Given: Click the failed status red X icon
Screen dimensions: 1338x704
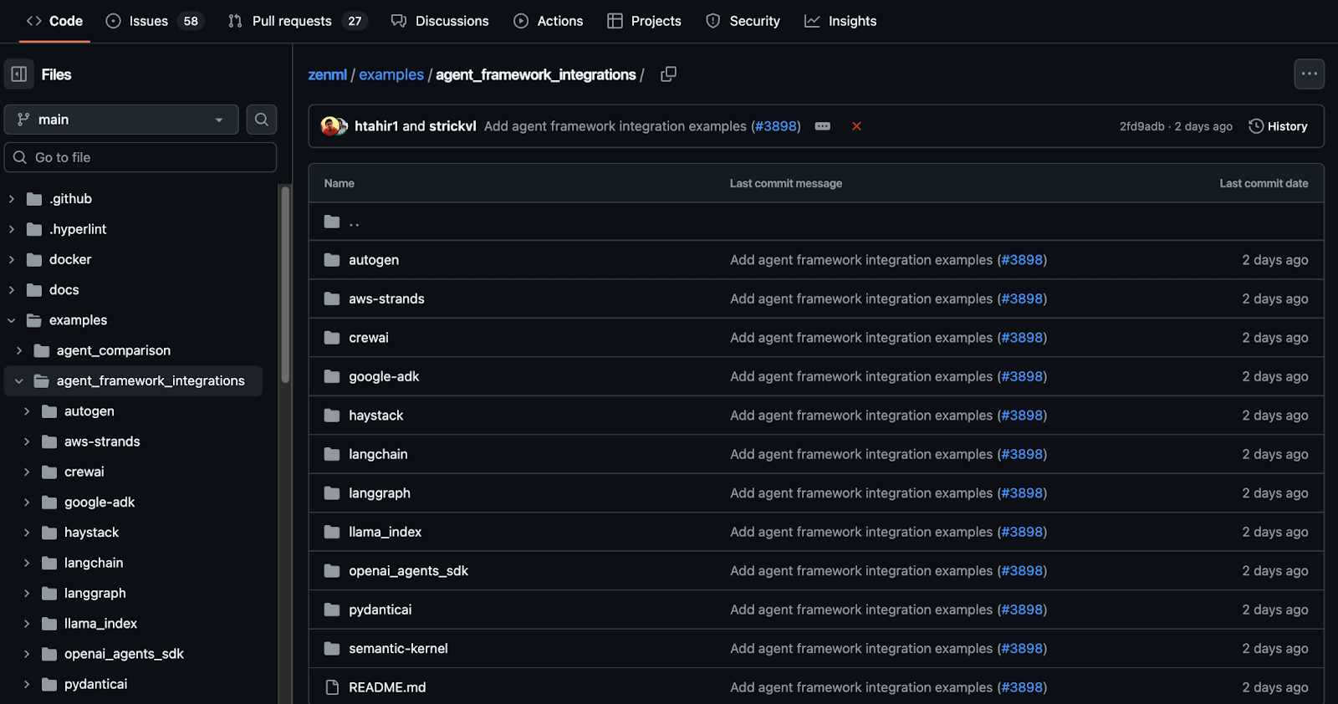Looking at the screenshot, I should click(x=856, y=126).
